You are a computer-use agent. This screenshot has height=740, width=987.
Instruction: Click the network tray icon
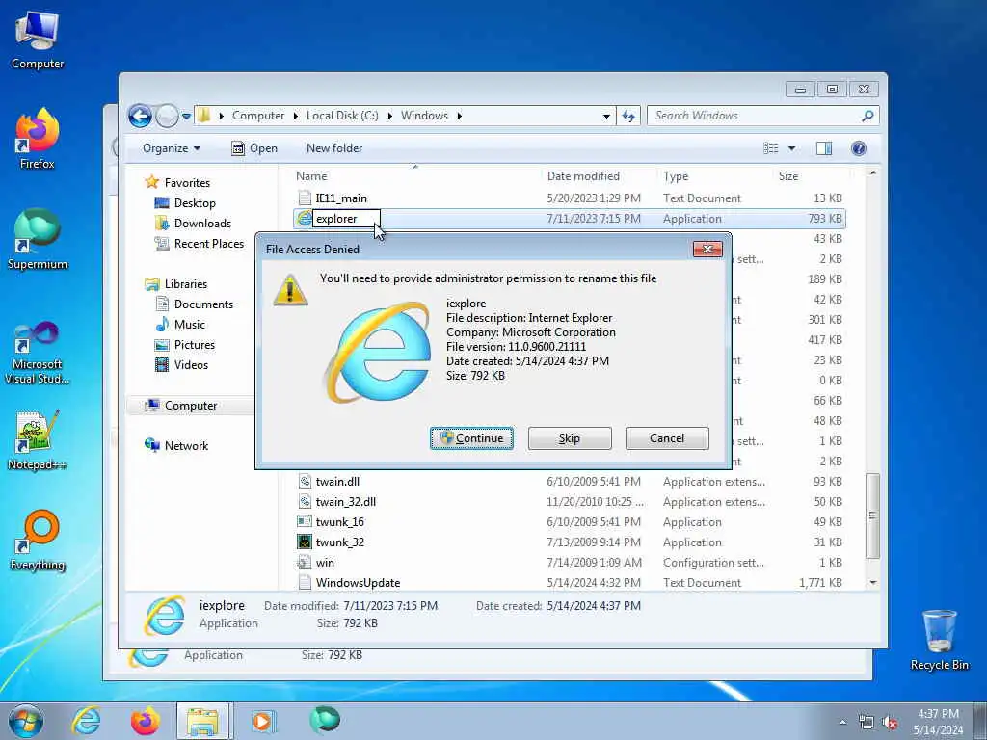(867, 723)
